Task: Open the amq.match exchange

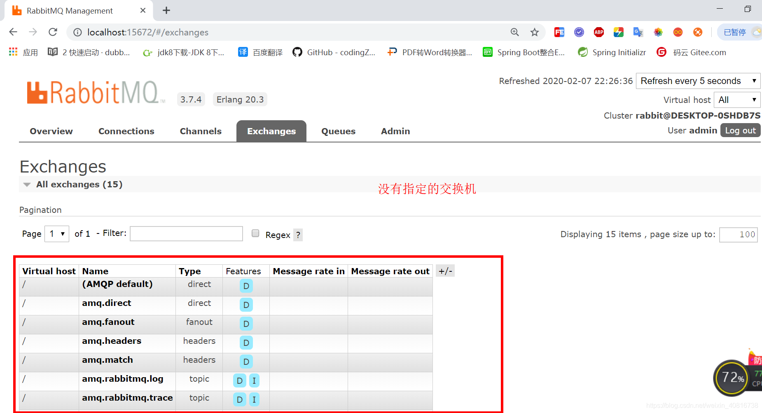Action: 107,359
